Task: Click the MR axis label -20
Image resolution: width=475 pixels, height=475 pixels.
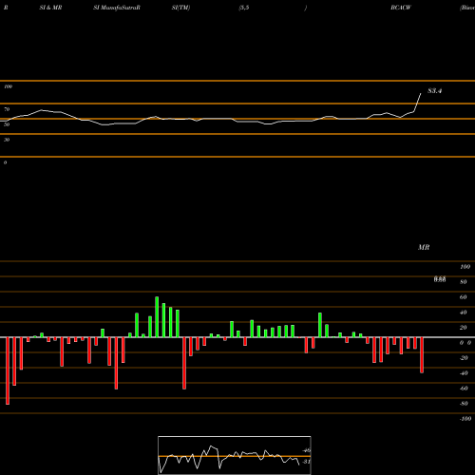Action: tap(464, 358)
